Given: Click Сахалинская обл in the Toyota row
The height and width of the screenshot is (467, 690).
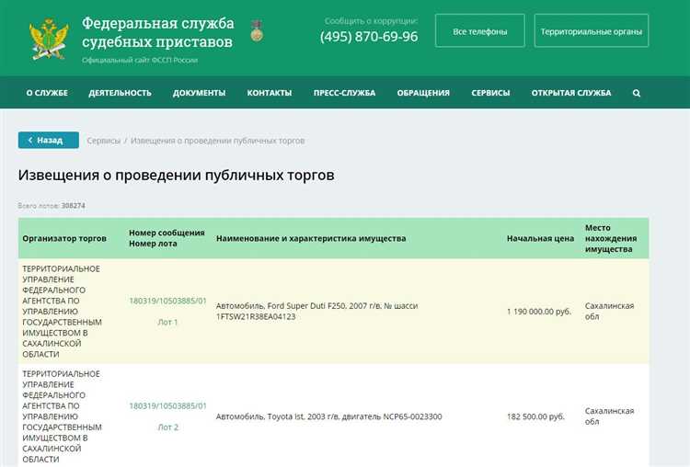Looking at the screenshot, I should pyautogui.click(x=609, y=416).
